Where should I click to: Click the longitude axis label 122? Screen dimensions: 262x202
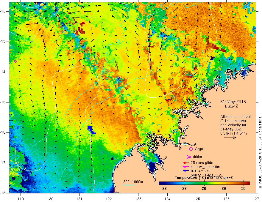[x=109, y=199]
